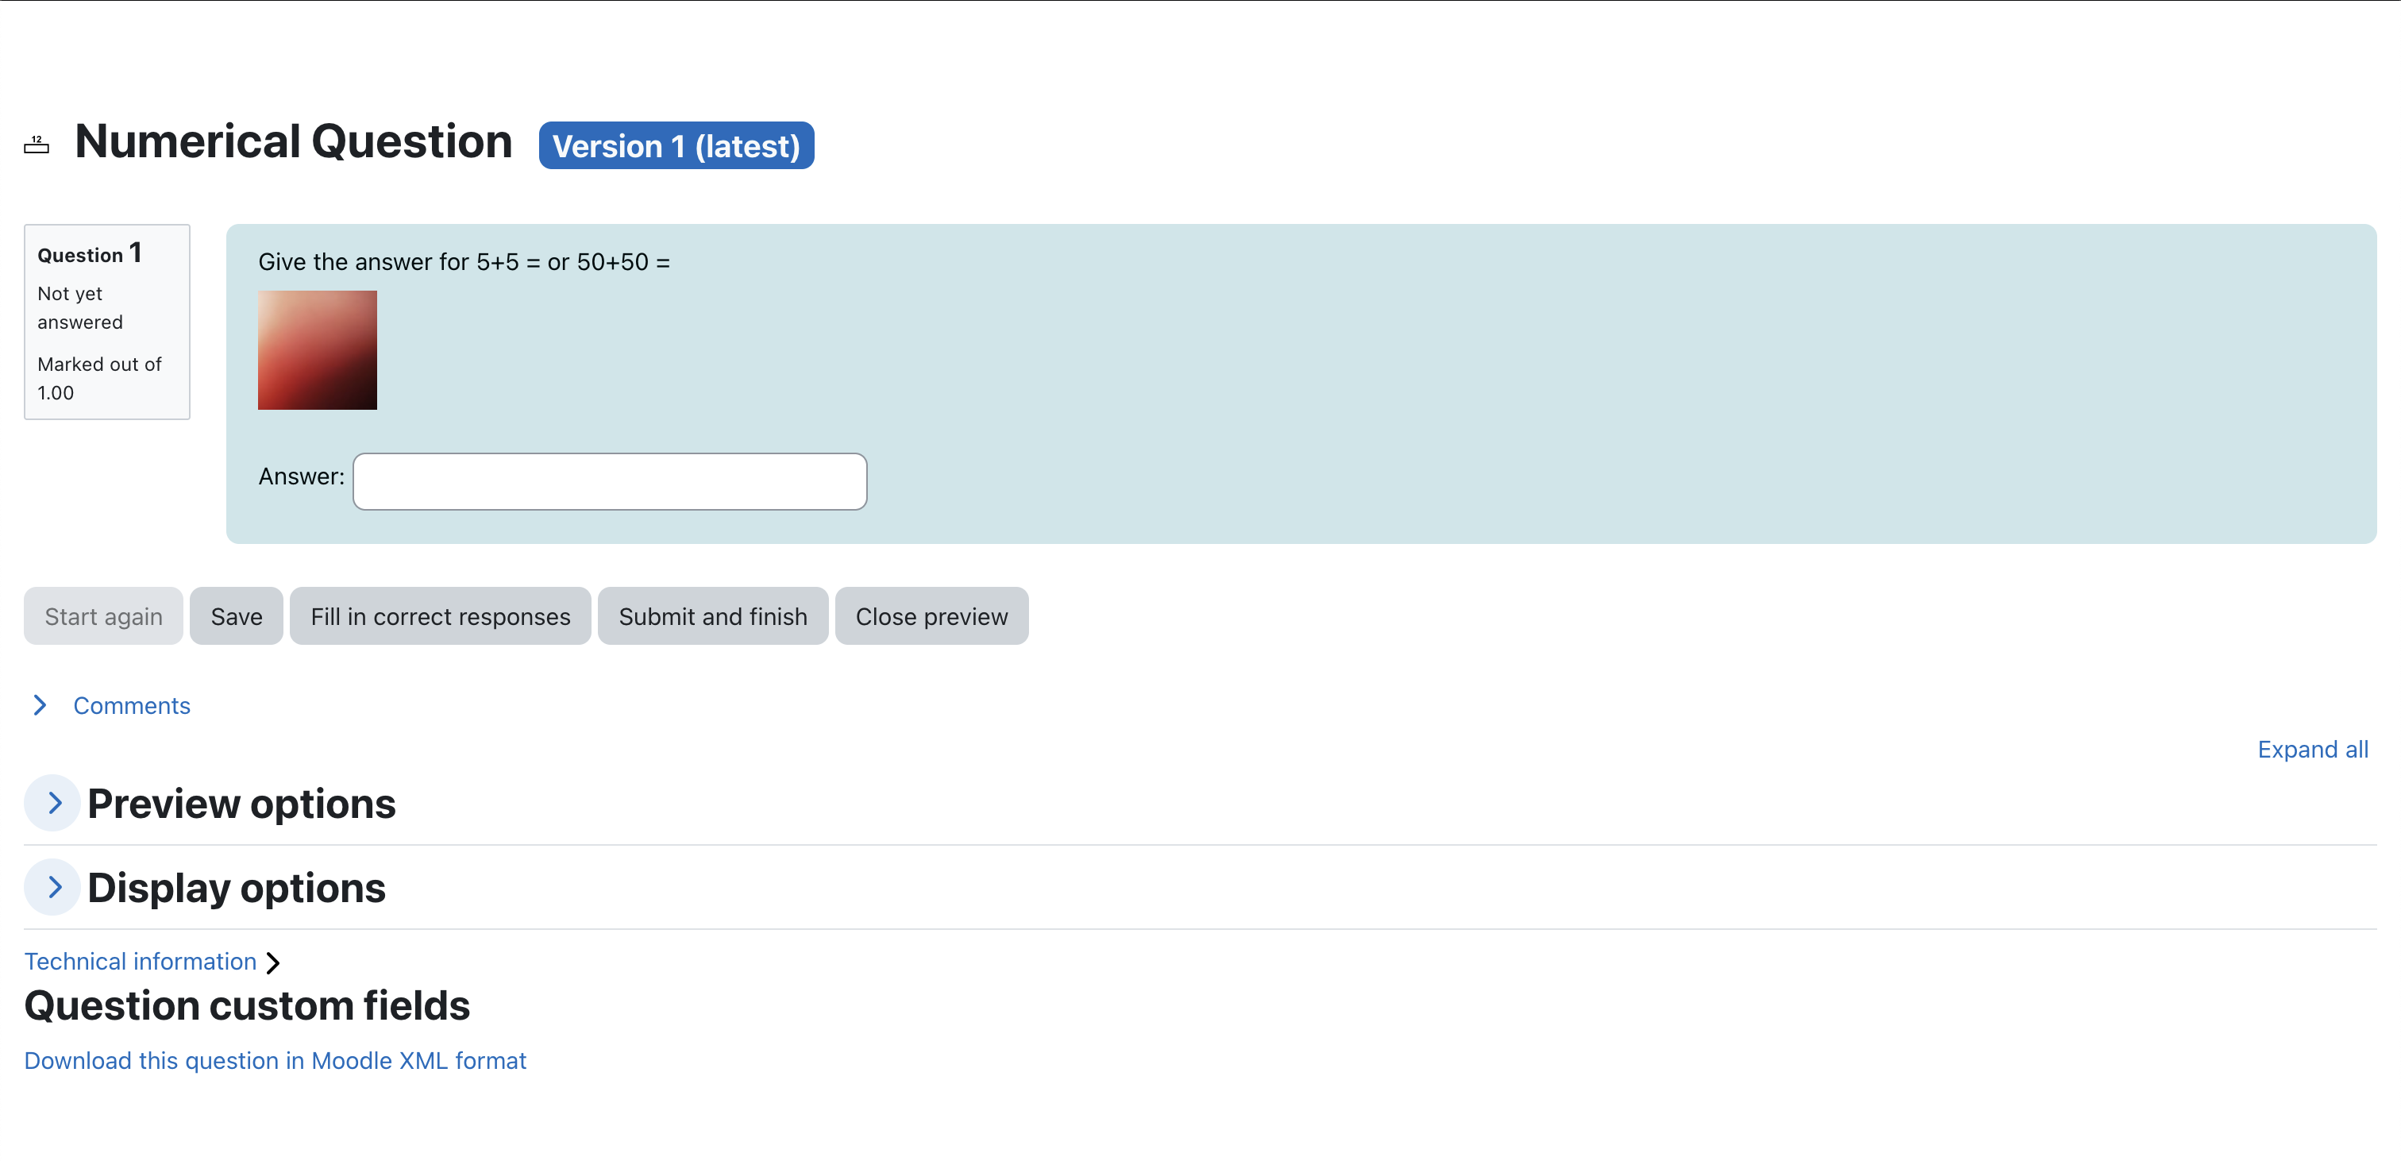
Task: Click the Preview options heading
Action: click(241, 803)
